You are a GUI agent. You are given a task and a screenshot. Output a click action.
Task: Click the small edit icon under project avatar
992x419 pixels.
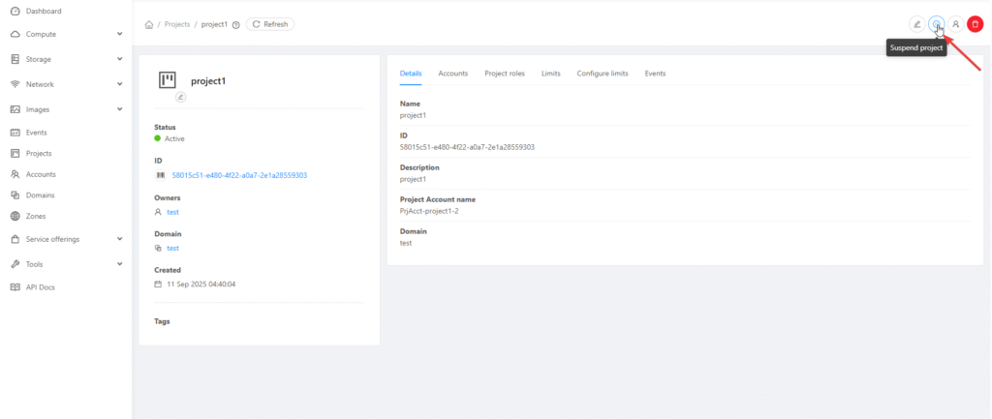180,97
